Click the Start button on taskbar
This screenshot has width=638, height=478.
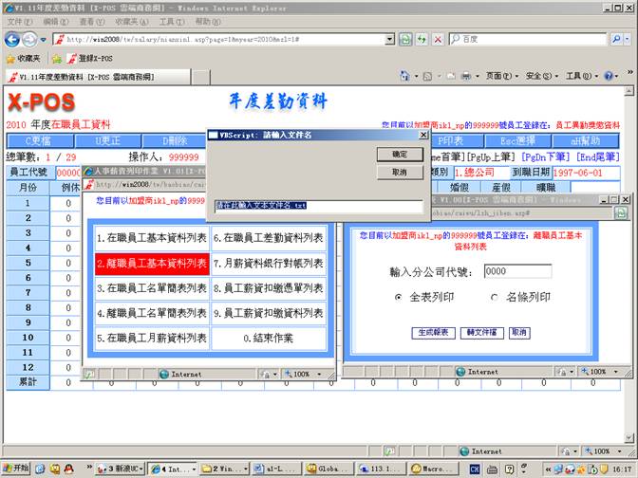[16, 469]
